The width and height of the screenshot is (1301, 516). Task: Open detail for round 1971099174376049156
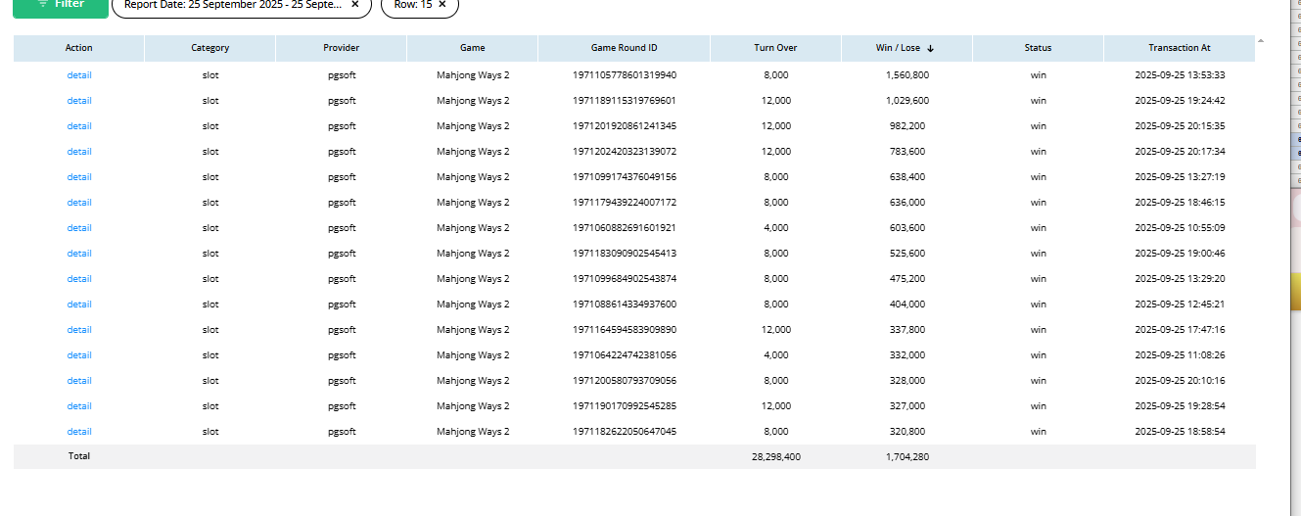(79, 176)
